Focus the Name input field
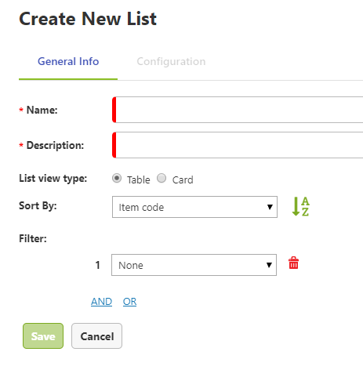The height and width of the screenshot is (388, 363). click(x=238, y=110)
